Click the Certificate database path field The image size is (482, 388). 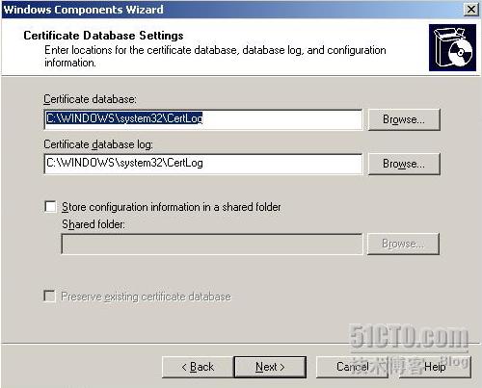coord(202,119)
